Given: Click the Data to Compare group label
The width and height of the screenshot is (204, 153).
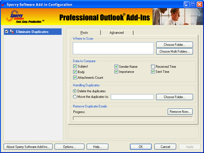Looking at the screenshot, I should point(84,61).
